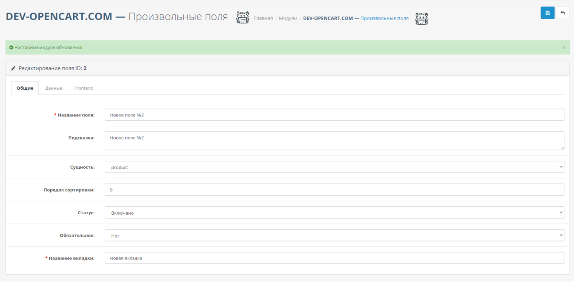This screenshot has width=574, height=282.
Task: Click the Подсказка textarea
Action: (334, 141)
